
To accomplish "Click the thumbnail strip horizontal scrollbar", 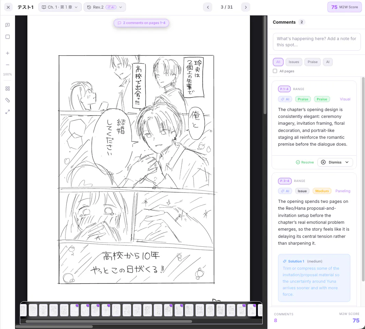I will click(x=109, y=321).
